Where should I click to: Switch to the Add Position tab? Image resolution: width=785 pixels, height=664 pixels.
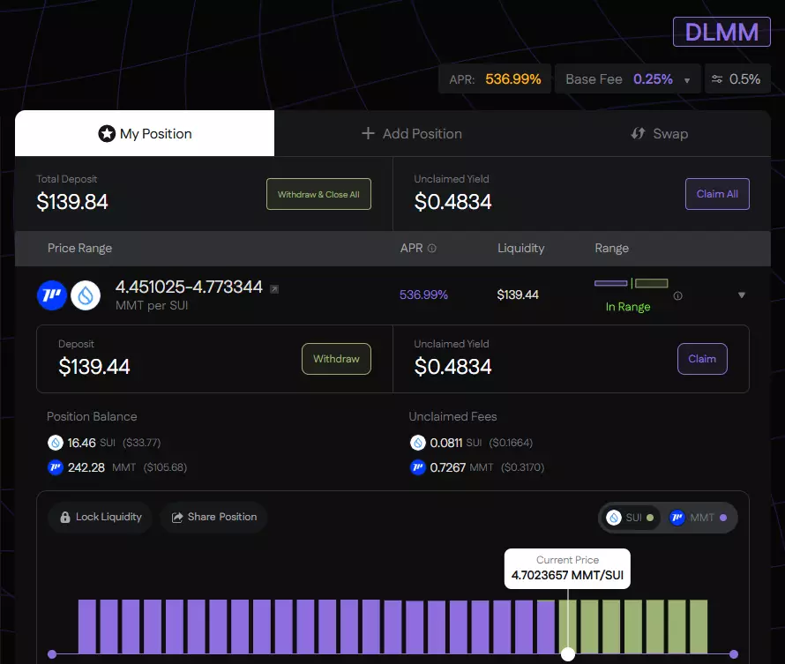click(x=412, y=134)
